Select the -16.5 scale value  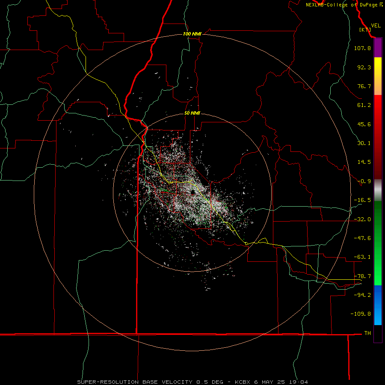[x=362, y=200]
